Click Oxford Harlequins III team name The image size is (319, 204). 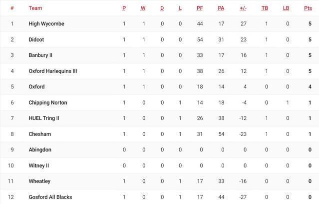(x=53, y=71)
